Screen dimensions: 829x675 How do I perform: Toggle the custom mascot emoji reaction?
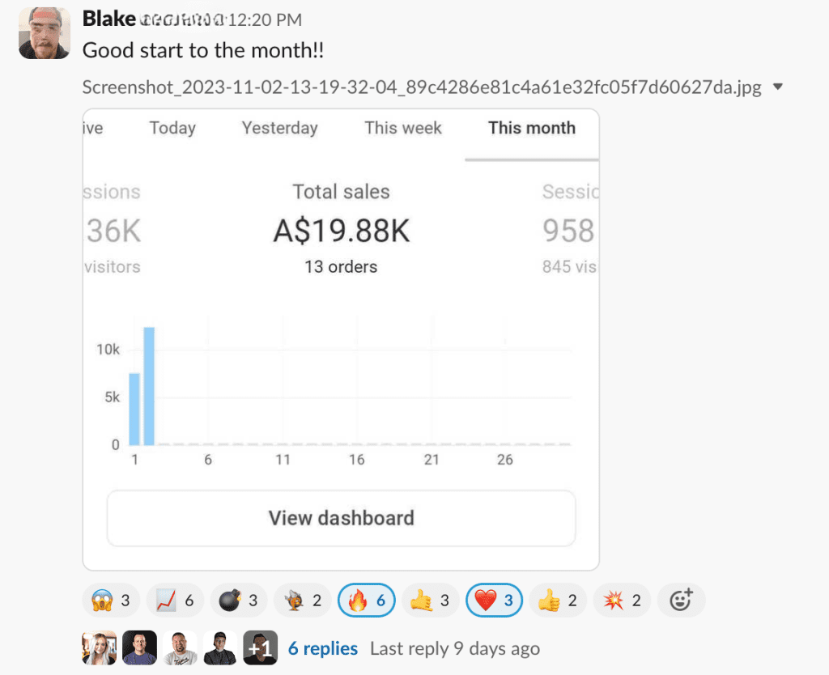302,600
